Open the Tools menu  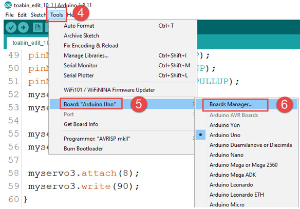57,15
